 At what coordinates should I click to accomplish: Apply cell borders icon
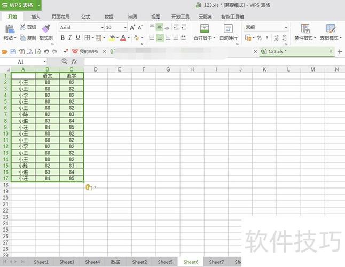tap(88, 37)
